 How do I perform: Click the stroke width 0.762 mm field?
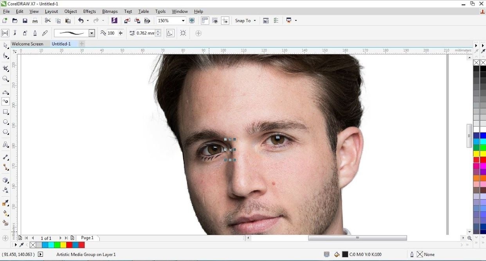click(145, 33)
